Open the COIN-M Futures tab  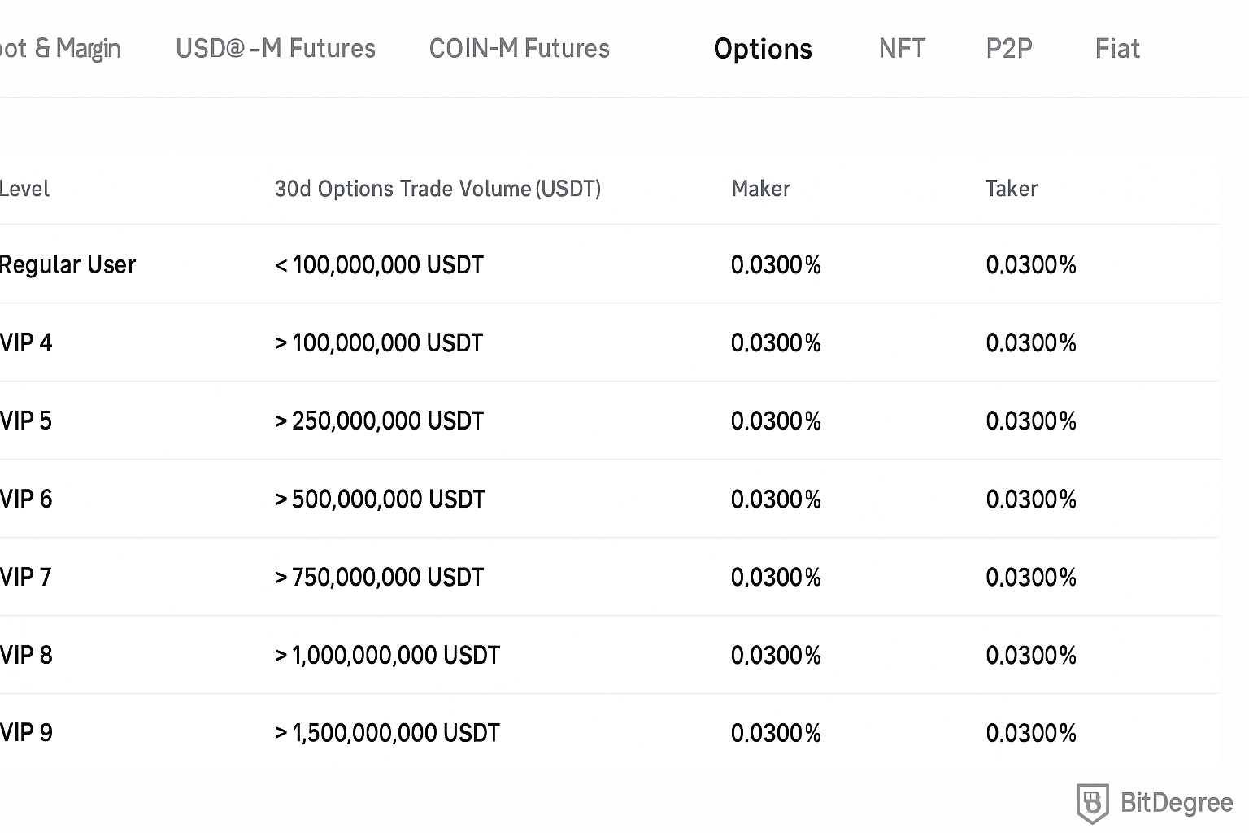519,49
